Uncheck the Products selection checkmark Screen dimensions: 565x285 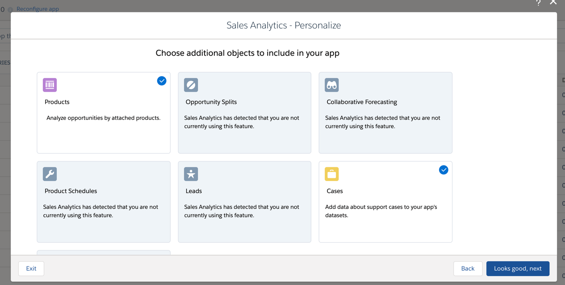(162, 81)
